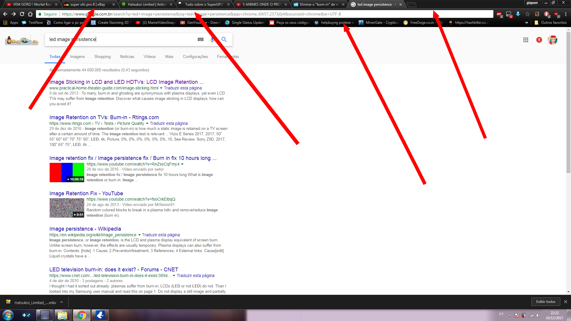The image size is (571, 321).
Task: Open the LED television burn-in CNET result
Action: [114, 270]
